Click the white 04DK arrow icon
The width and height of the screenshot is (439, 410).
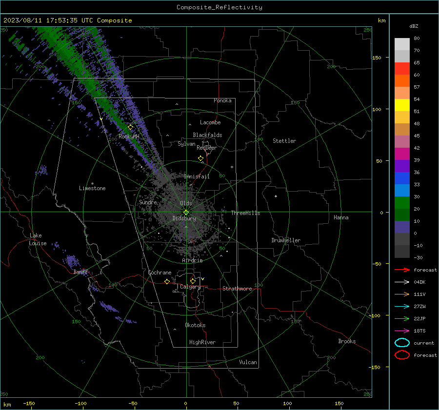tap(402, 282)
